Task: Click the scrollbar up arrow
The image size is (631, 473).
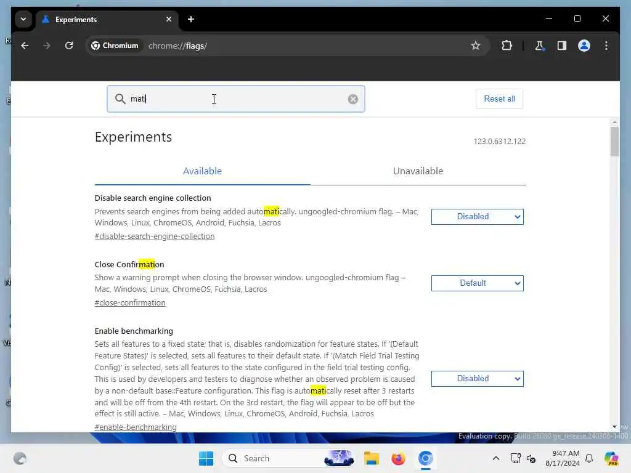Action: pos(614,122)
